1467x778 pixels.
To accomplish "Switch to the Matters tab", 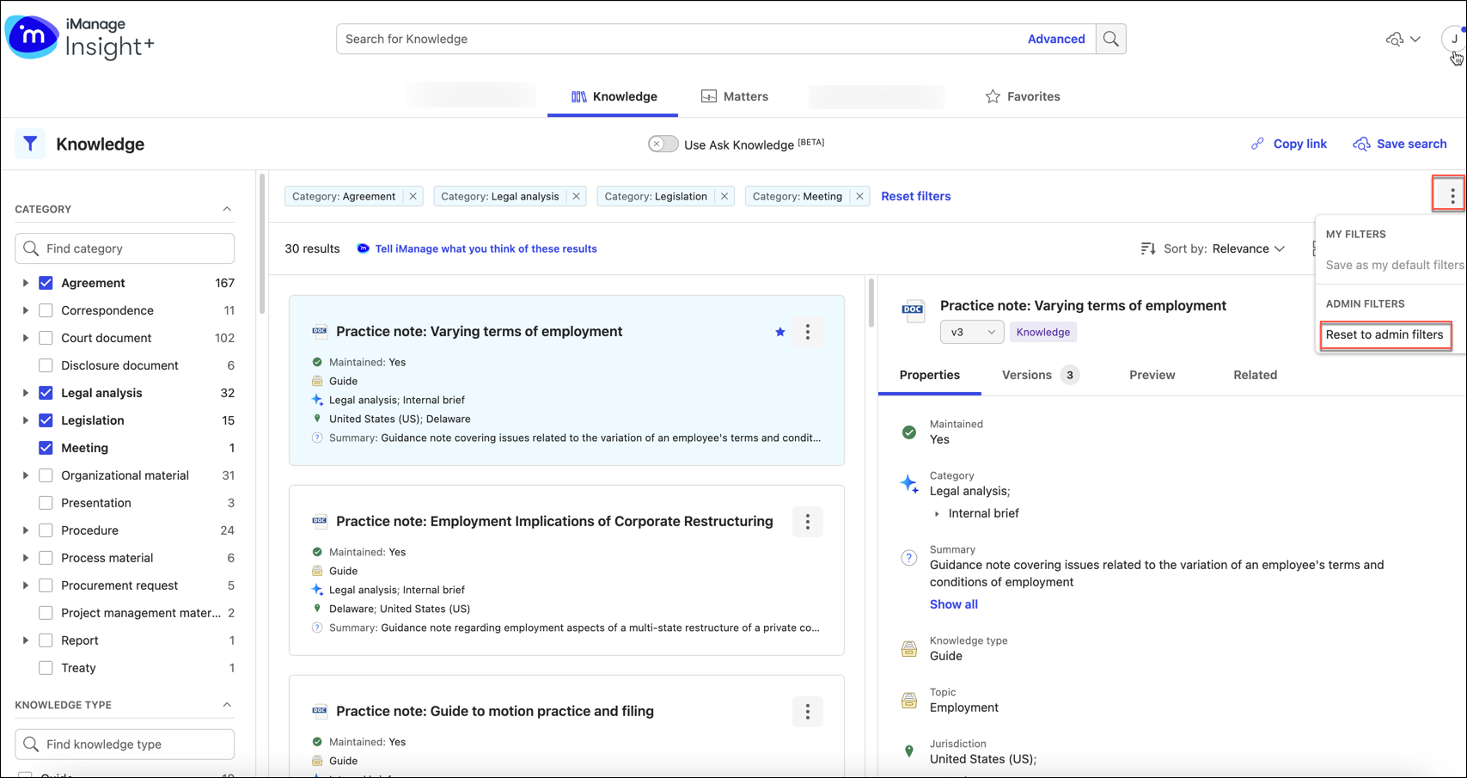I will tap(735, 96).
